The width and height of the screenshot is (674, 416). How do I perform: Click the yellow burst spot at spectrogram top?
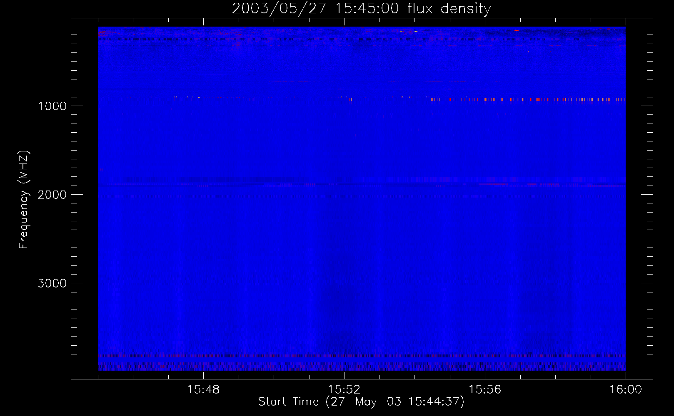pyautogui.click(x=416, y=31)
